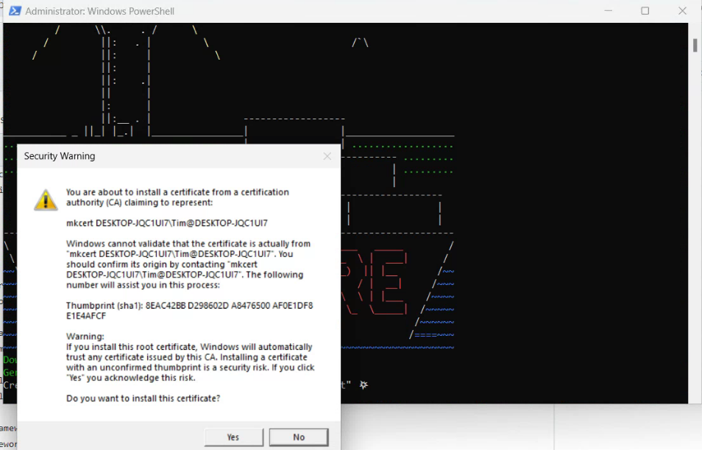Click the PowerShell vertical scrollbar thumb
Viewport: 702px width, 450px height.
tap(695, 45)
